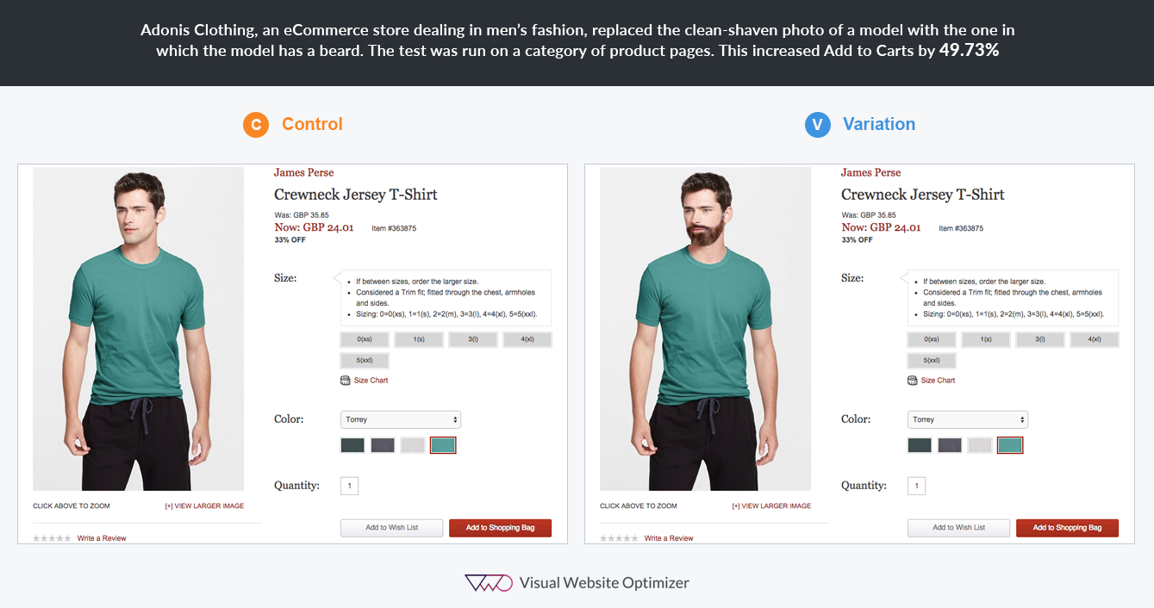Click the orange Control C badge icon

click(256, 125)
